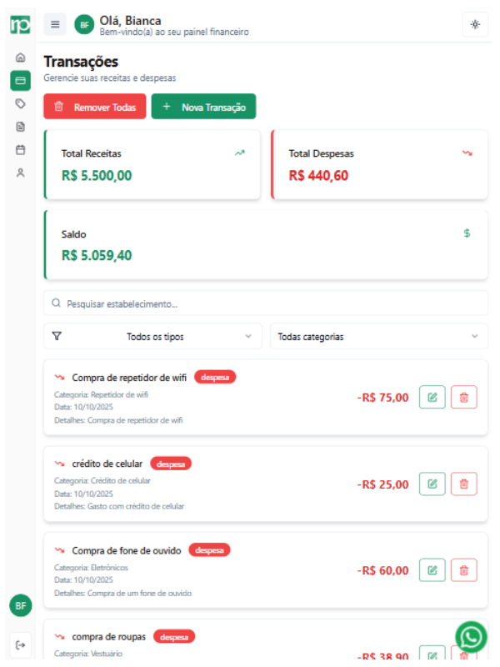The height and width of the screenshot is (667, 500).
Task: Edit the wifi repeater purchase transaction
Action: [432, 398]
